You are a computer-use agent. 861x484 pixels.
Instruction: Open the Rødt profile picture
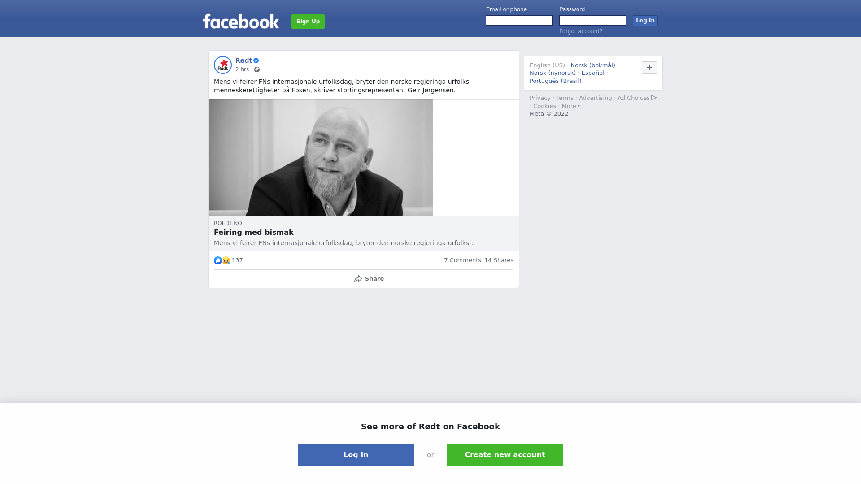pyautogui.click(x=223, y=65)
